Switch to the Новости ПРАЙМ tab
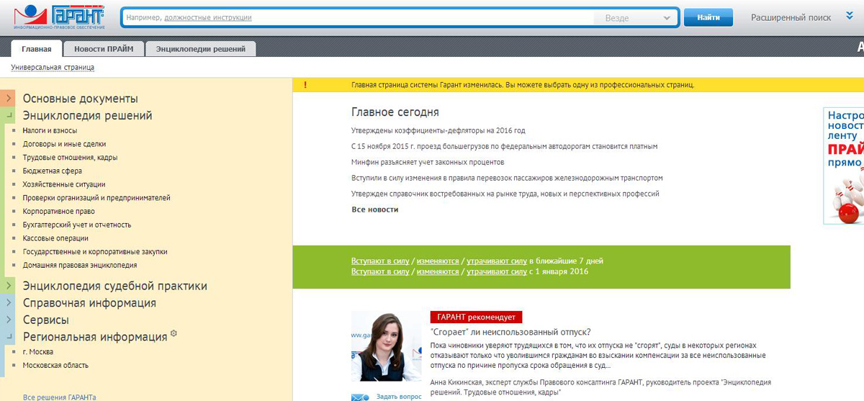 point(104,49)
